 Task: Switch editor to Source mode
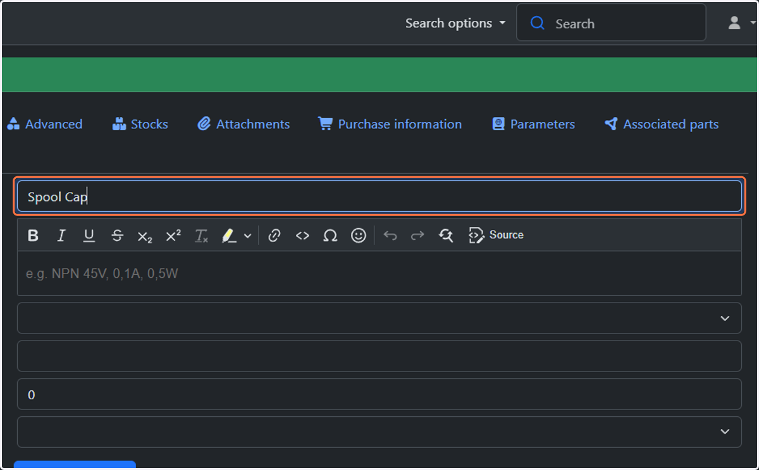pyautogui.click(x=496, y=235)
